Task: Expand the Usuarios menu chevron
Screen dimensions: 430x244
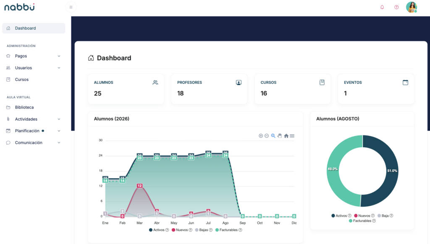Action: [59, 68]
